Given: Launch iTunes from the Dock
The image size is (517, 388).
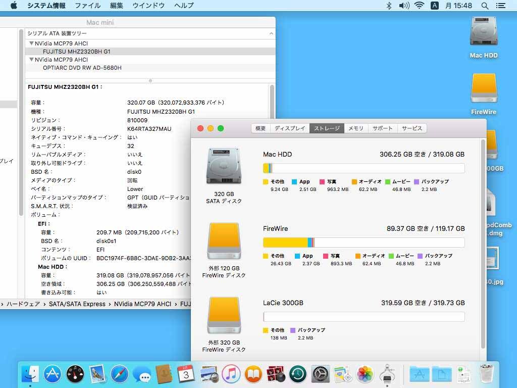Looking at the screenshot, I should (x=231, y=374).
